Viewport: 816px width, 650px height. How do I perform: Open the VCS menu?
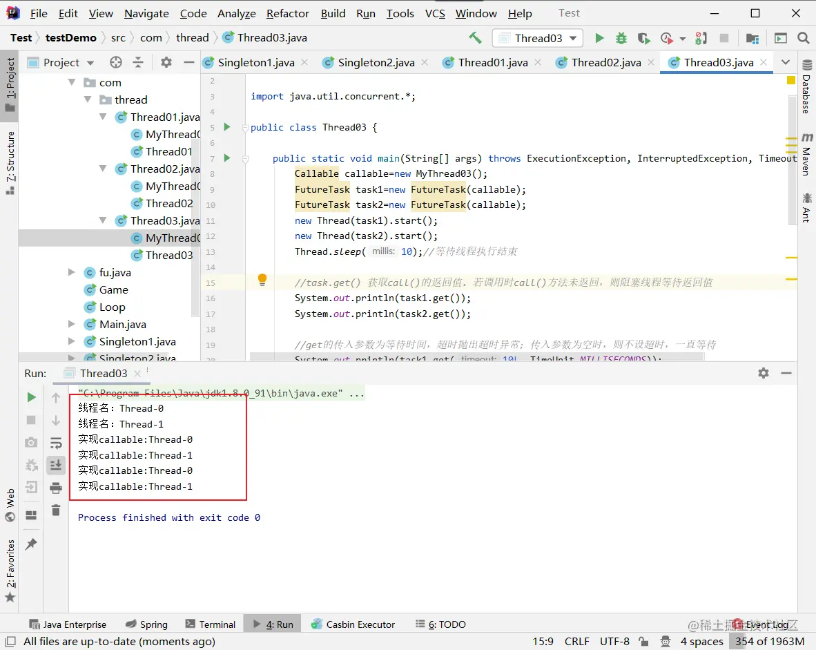(x=435, y=14)
